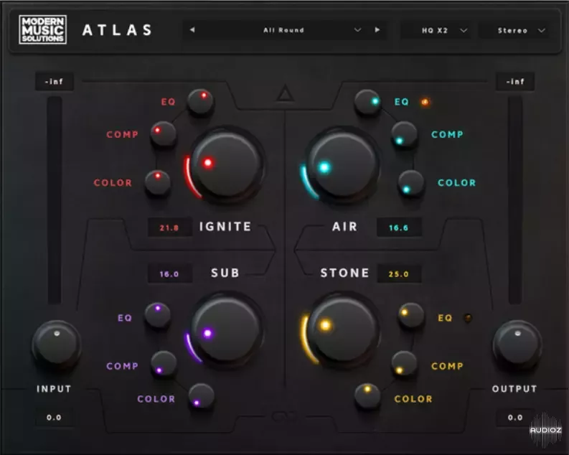
Task: Click the triangle icon at top center
Action: (x=286, y=94)
